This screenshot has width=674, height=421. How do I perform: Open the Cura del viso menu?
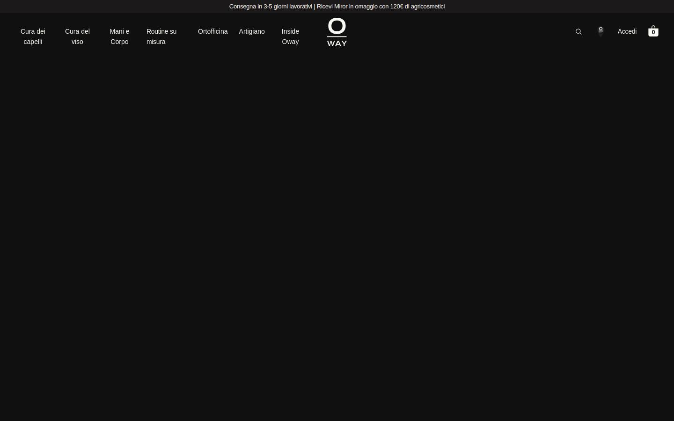[x=77, y=36]
